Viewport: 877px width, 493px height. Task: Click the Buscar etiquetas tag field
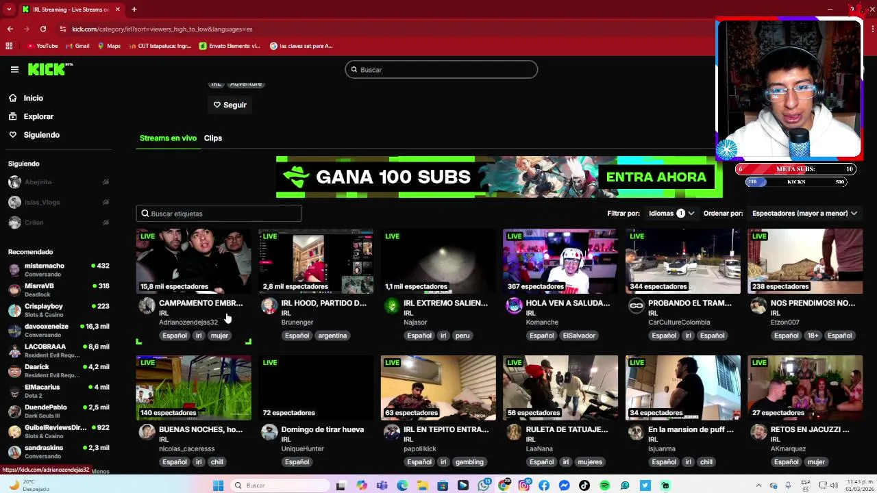pos(219,214)
